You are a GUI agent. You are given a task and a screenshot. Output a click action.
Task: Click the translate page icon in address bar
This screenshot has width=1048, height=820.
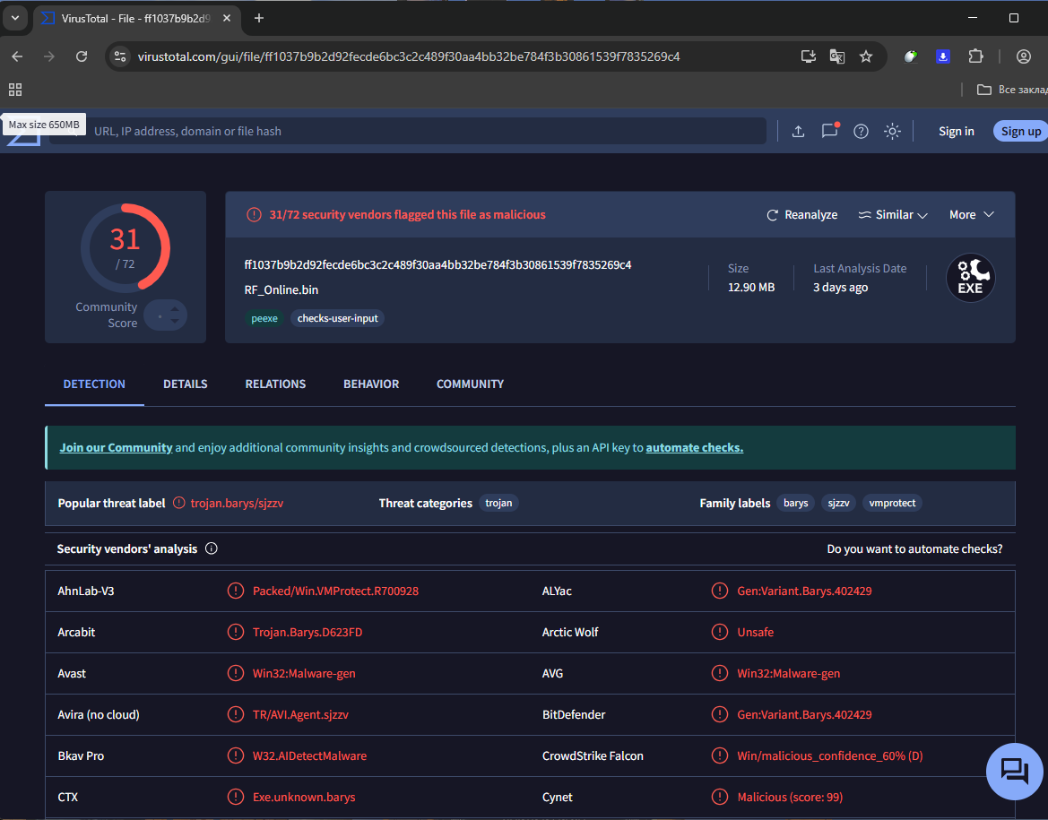click(836, 56)
